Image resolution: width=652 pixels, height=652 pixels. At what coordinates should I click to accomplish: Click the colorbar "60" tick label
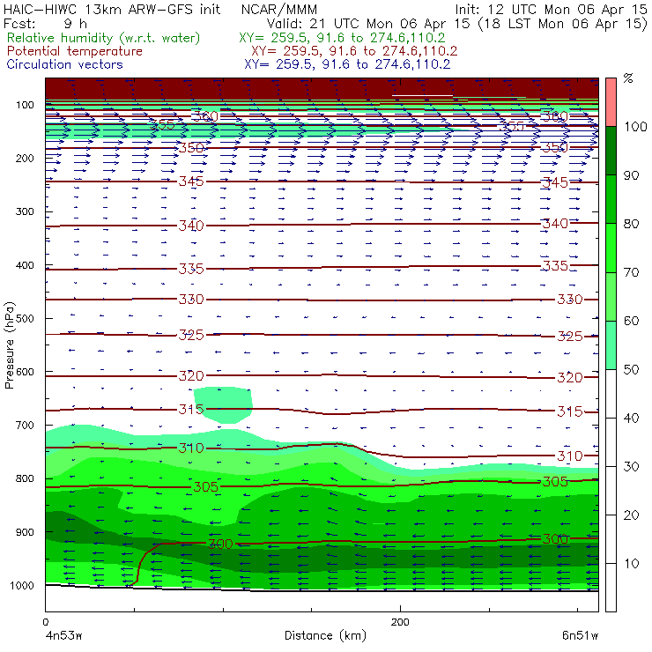point(631,321)
